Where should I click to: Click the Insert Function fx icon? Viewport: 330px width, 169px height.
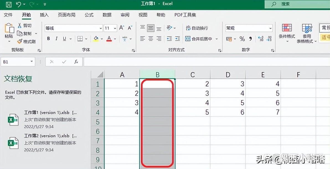pos(76,62)
